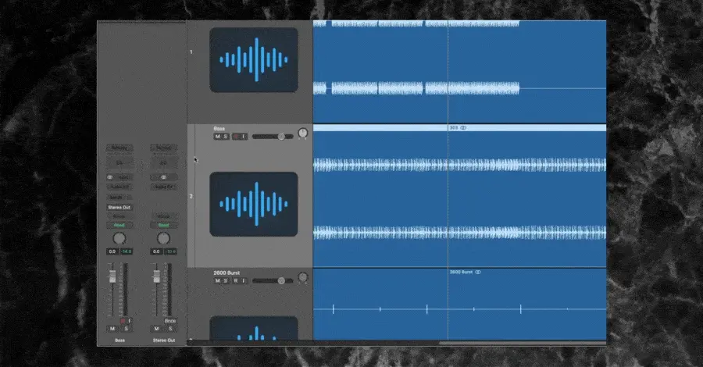Click track number 1 in the track list
Image resolution: width=703 pixels, height=367 pixels.
click(x=191, y=52)
